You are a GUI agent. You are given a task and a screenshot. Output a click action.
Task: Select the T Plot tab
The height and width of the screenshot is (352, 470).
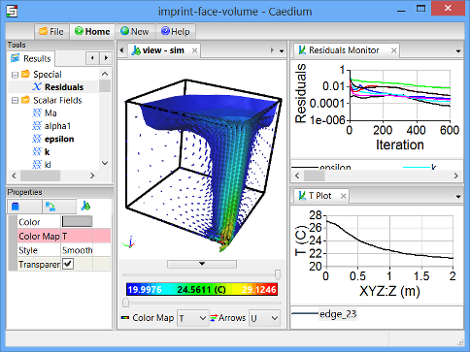point(321,196)
